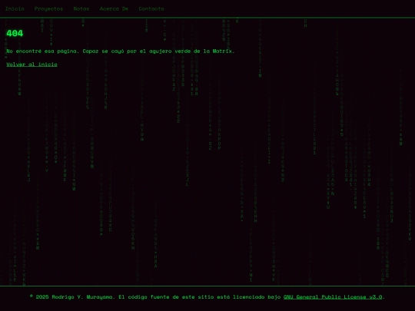415x311 pixels.
Task: Open the Acerca De page
Action: coord(114,8)
